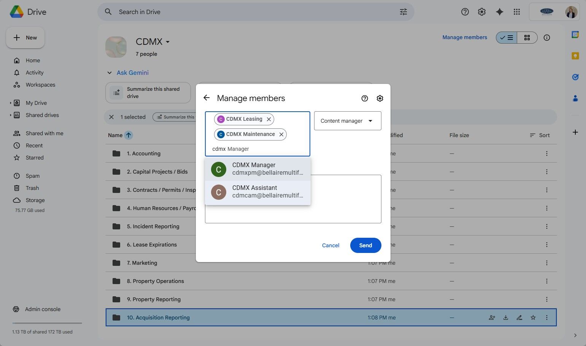Open Recent in sidebar
The image size is (586, 346).
pyautogui.click(x=34, y=145)
